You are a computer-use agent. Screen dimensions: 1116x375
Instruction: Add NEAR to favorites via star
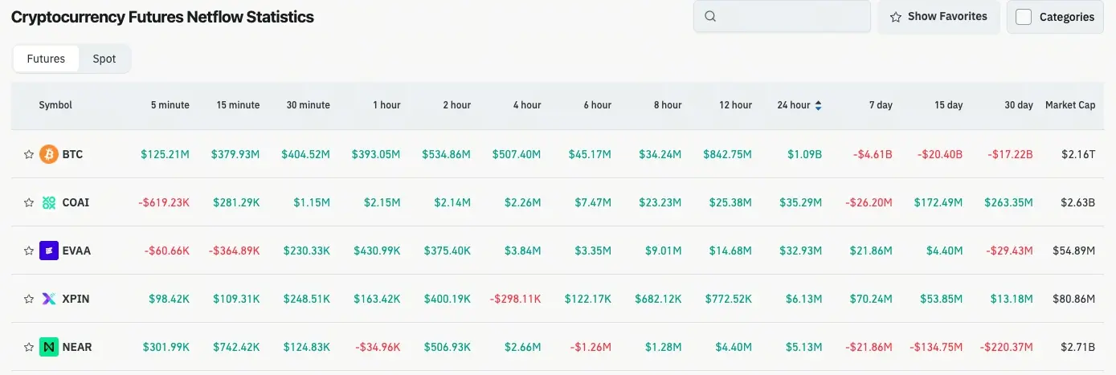[x=29, y=347]
